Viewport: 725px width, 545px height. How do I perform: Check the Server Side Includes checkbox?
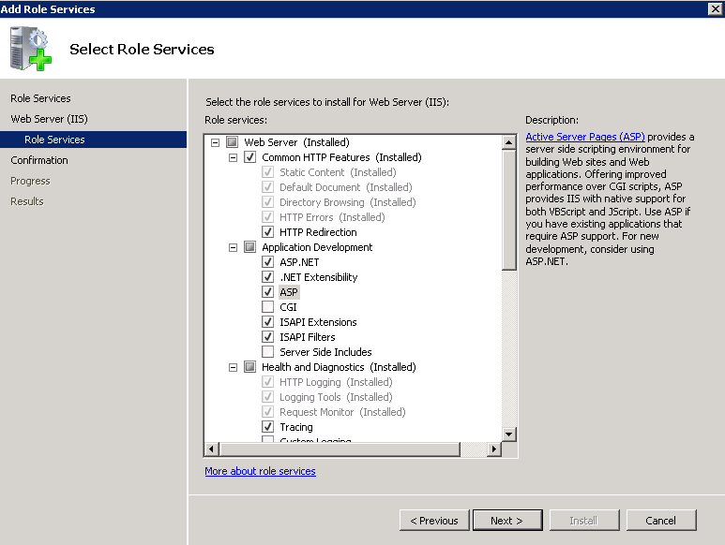(x=268, y=352)
